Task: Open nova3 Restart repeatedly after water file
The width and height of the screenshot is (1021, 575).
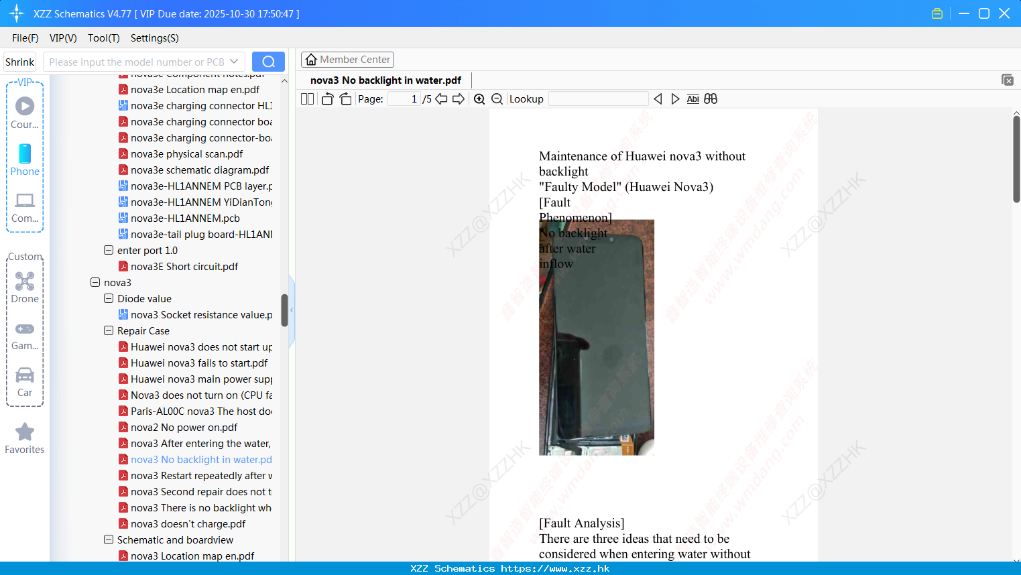Action: tap(195, 476)
